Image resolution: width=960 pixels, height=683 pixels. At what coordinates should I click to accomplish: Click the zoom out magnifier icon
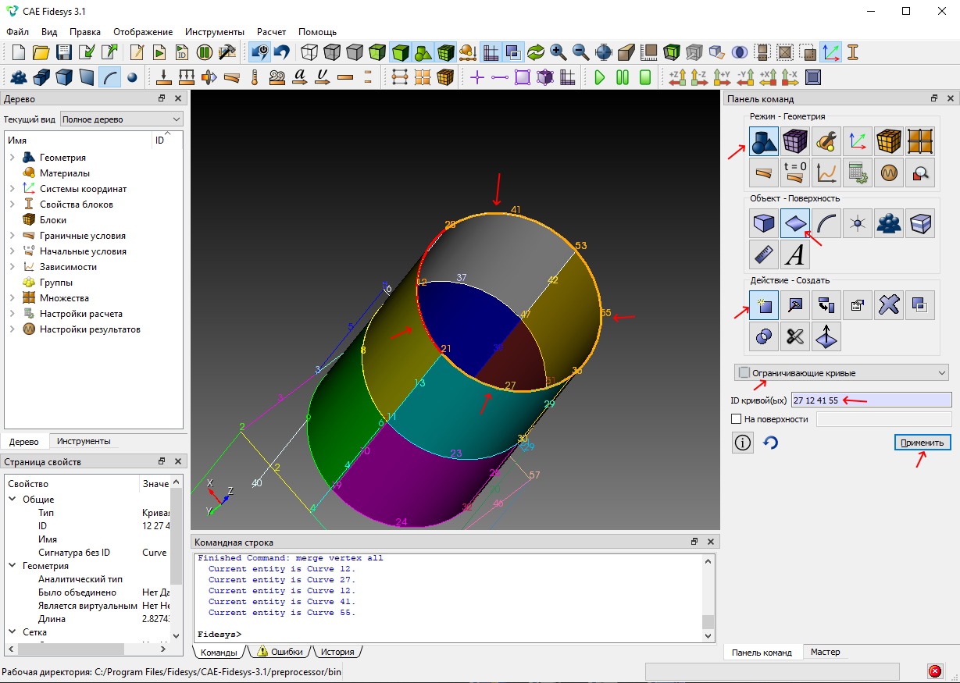(x=580, y=52)
